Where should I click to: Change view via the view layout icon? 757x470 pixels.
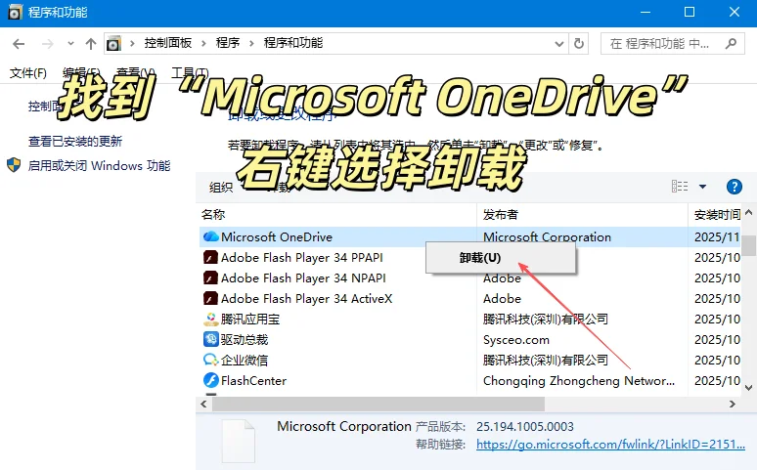tap(680, 187)
